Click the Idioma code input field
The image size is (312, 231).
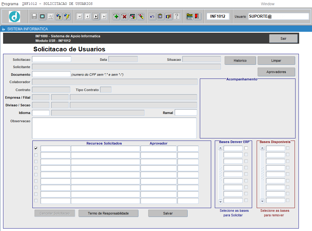coord(41,113)
